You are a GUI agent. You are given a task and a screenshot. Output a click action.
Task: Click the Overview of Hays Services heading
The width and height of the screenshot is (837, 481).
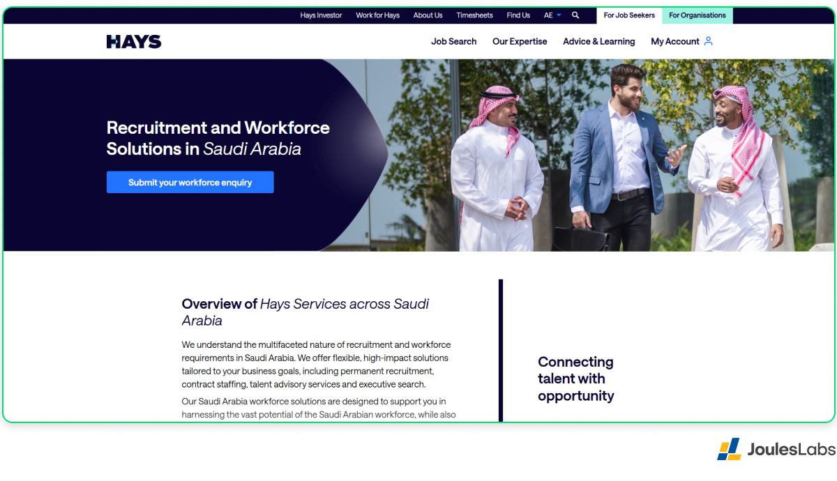(x=306, y=312)
